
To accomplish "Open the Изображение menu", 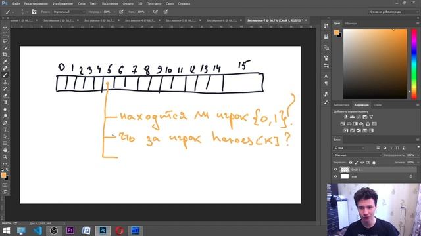I will (63, 4).
